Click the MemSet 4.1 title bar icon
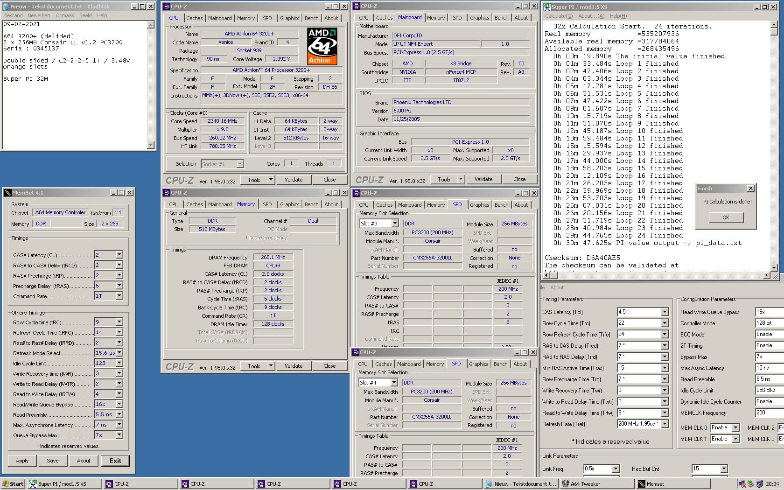 pyautogui.click(x=7, y=193)
